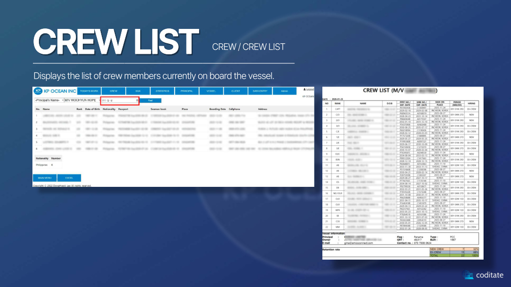This screenshot has width=511, height=287.
Task: Open the STATISTICS tab
Action: [162, 91]
